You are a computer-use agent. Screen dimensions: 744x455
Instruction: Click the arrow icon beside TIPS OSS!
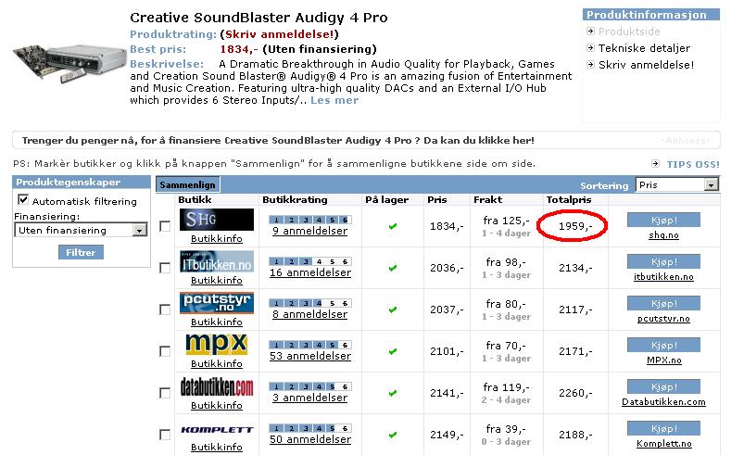[655, 164]
